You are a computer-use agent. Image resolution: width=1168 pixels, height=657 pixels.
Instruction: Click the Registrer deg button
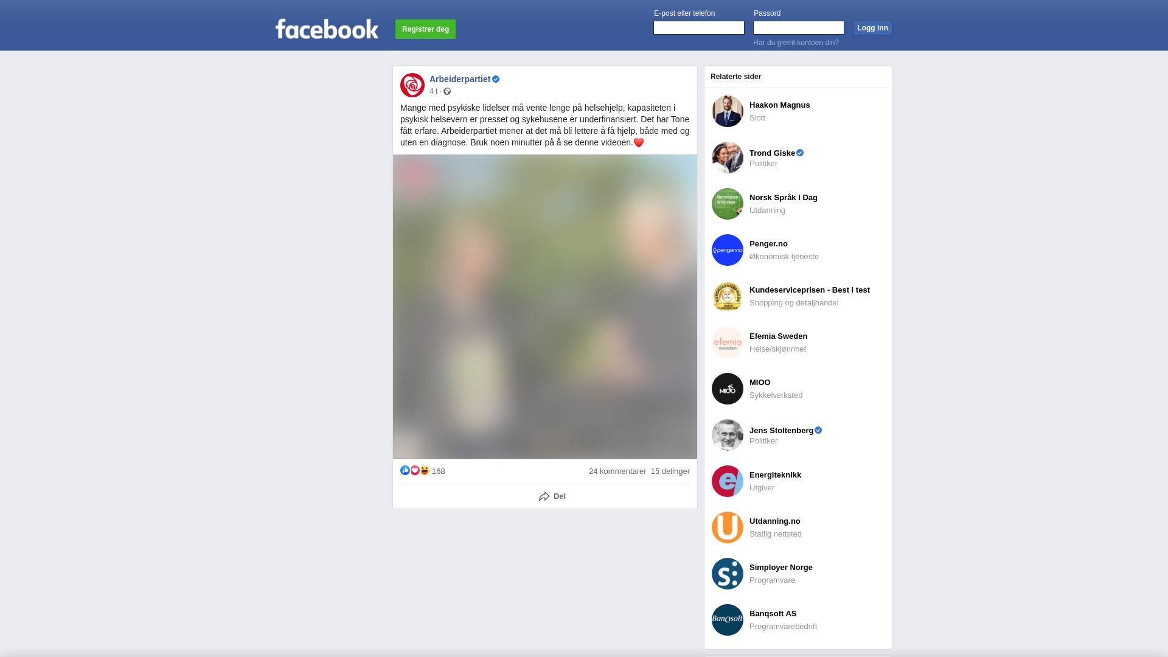pos(425,29)
